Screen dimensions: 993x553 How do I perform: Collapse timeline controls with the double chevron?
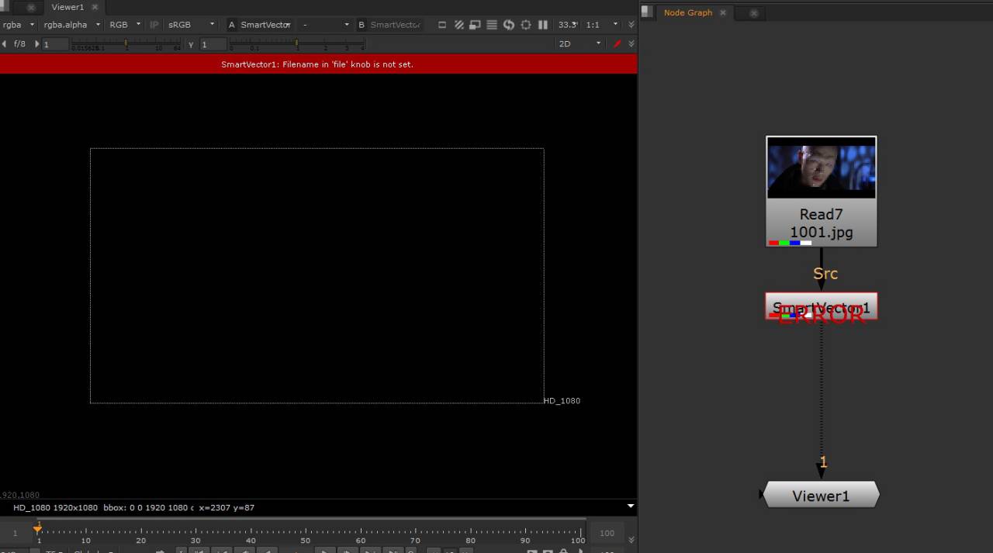point(631,540)
